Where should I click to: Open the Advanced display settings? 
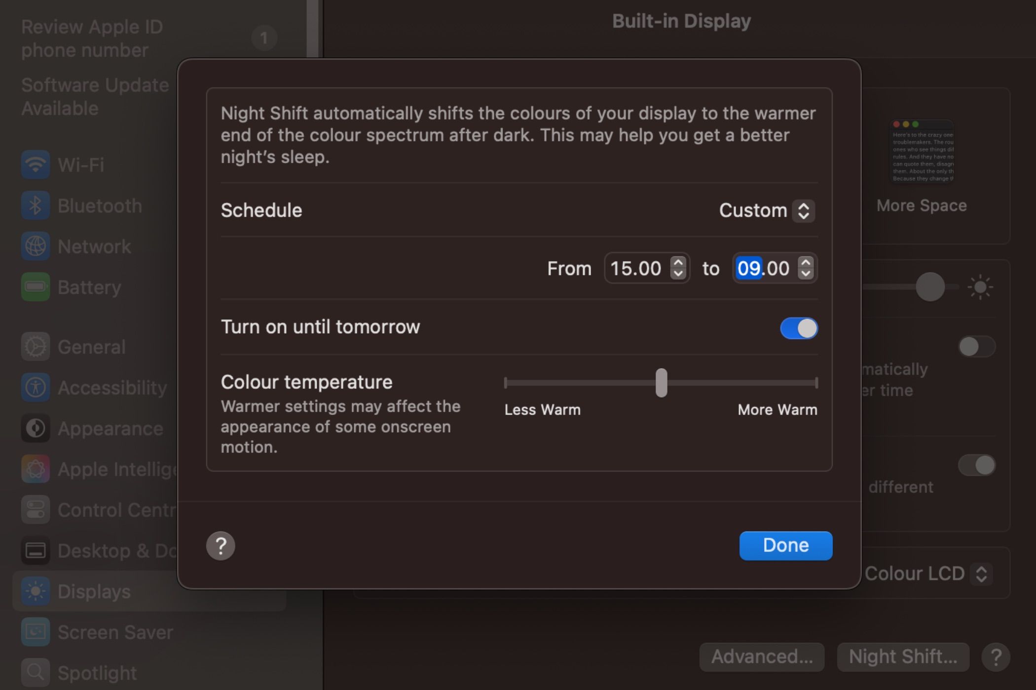762,656
